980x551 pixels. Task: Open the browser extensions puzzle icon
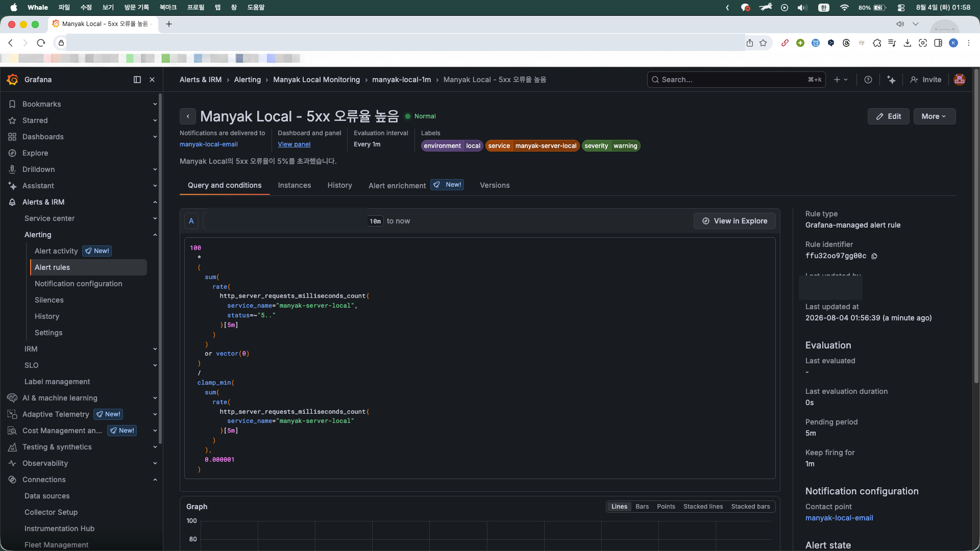point(877,43)
